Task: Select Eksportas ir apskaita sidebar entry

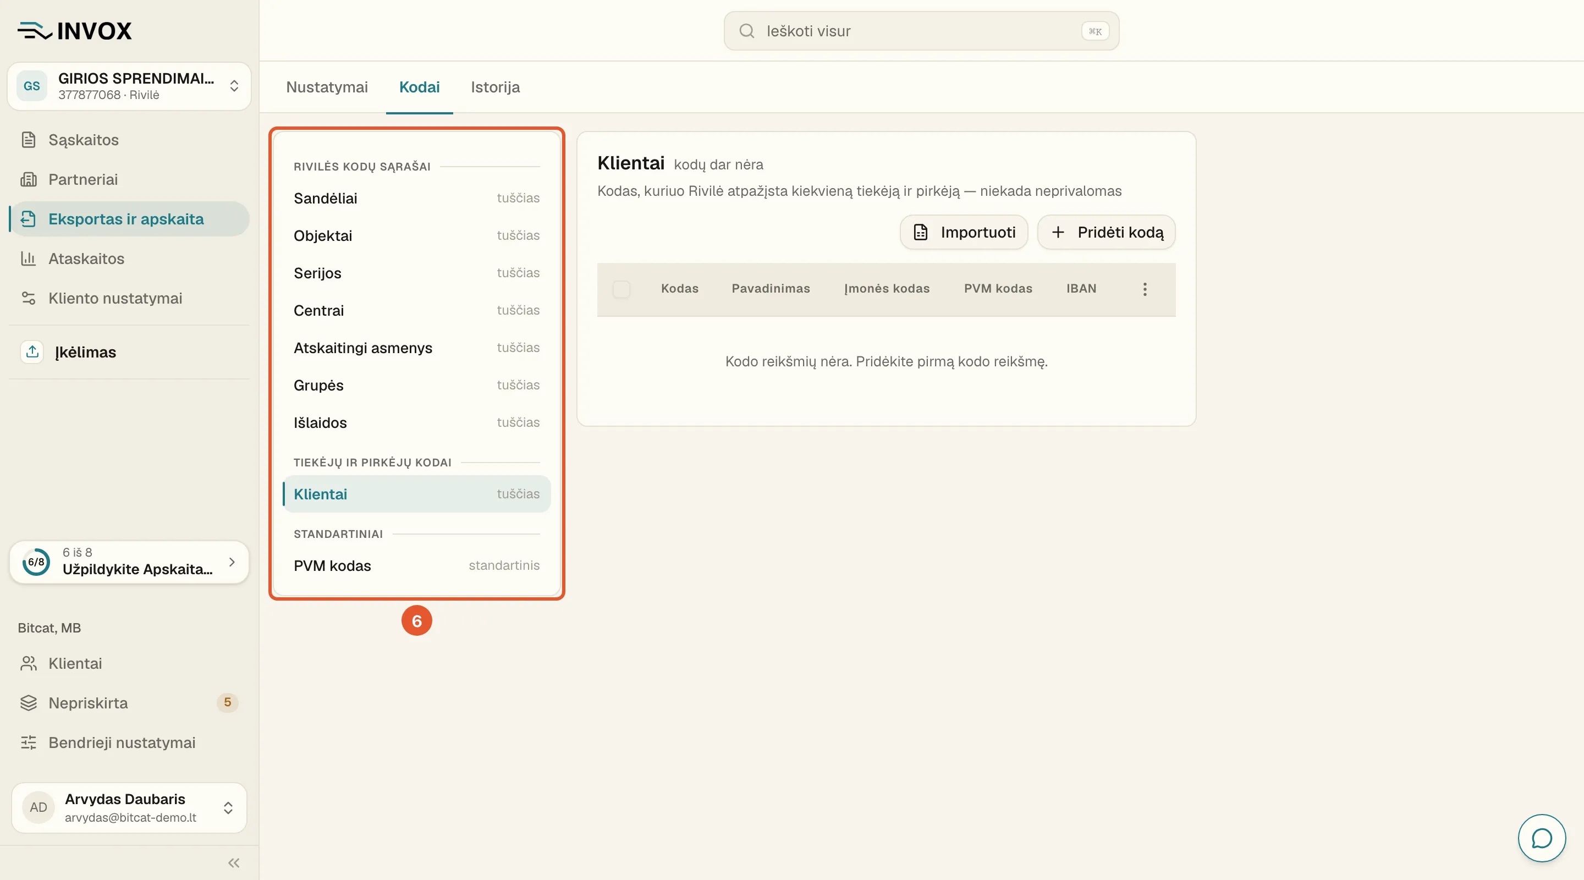Action: point(129,219)
